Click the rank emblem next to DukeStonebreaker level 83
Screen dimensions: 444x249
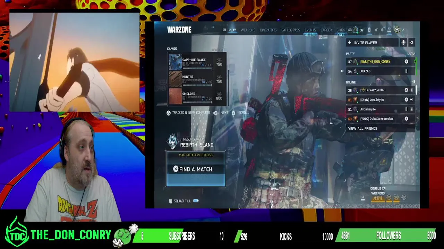(355, 119)
